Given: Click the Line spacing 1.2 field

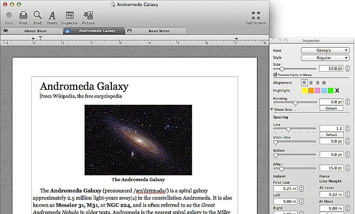Looking at the screenshot, I should click(x=331, y=128).
